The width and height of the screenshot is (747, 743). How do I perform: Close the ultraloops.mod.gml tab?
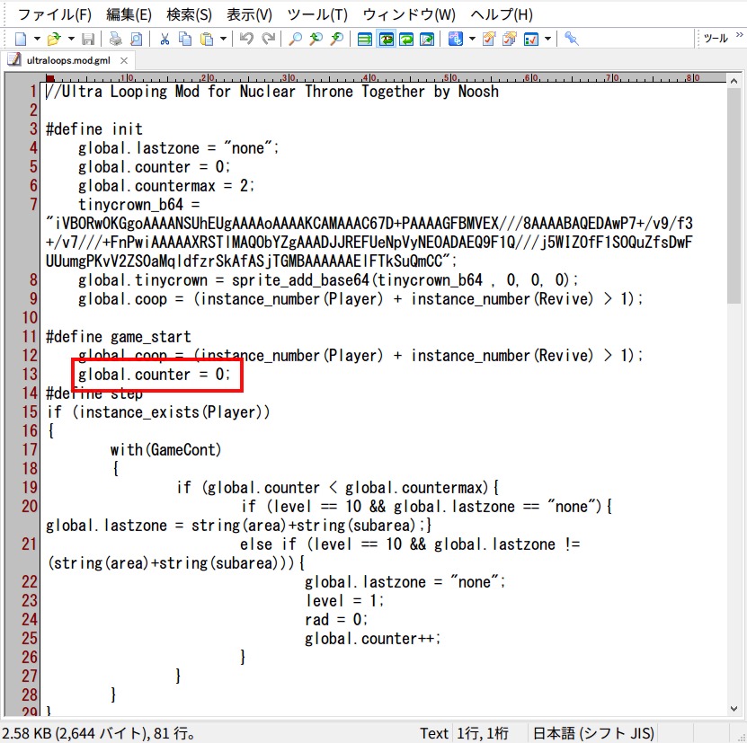124,60
